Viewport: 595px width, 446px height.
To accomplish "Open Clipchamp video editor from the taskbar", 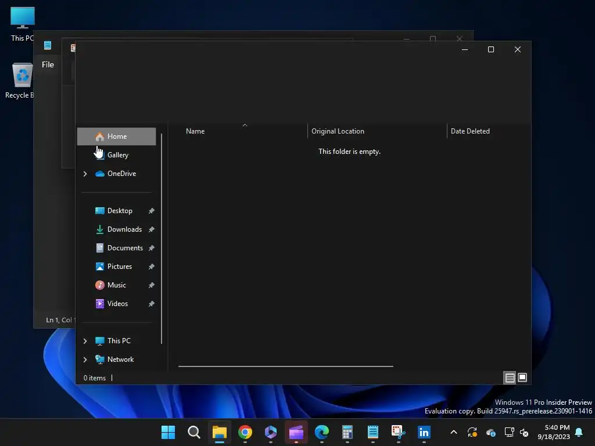I will pos(296,432).
